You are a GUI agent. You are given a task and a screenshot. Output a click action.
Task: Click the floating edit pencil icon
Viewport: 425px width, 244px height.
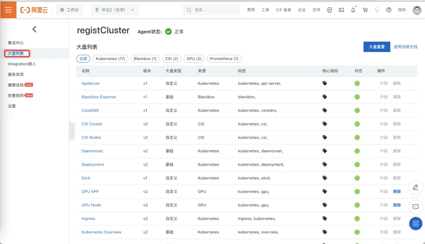[416, 187]
